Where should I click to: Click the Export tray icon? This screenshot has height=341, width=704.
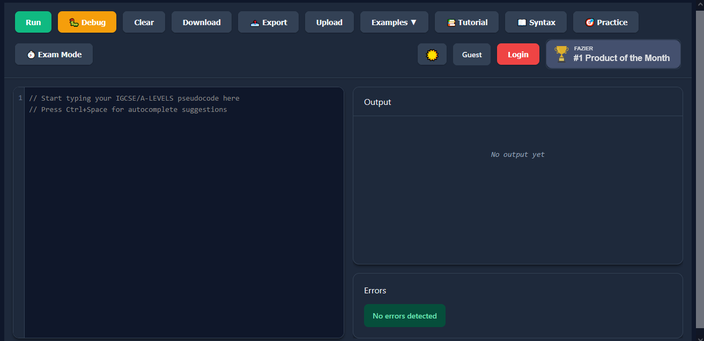pyautogui.click(x=255, y=22)
